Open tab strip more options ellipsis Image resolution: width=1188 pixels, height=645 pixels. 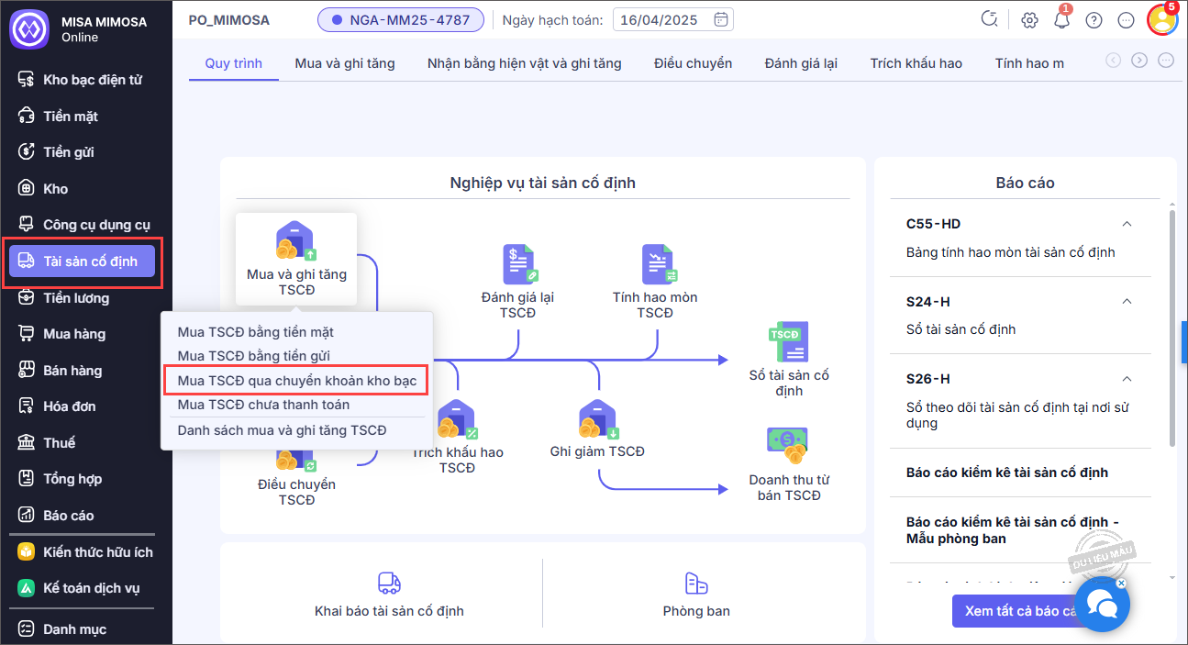tap(1166, 61)
